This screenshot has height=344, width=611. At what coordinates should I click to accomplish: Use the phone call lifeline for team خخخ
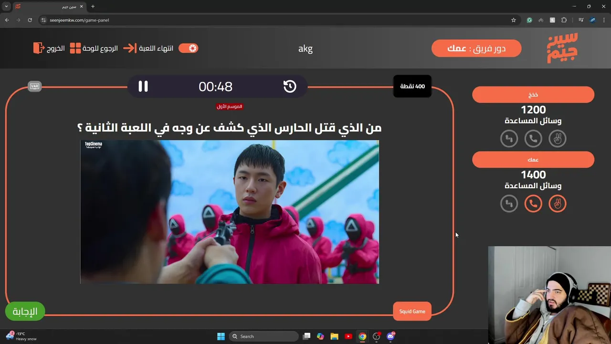pos(533,139)
